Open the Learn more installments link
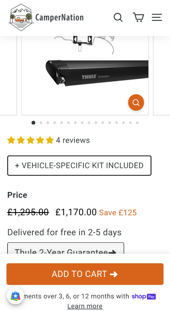This screenshot has width=170, height=311. pyautogui.click(x=85, y=306)
